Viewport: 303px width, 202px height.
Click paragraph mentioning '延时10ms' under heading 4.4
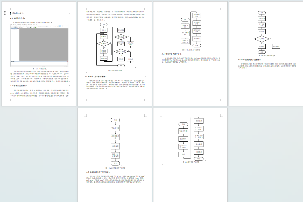click(191, 60)
